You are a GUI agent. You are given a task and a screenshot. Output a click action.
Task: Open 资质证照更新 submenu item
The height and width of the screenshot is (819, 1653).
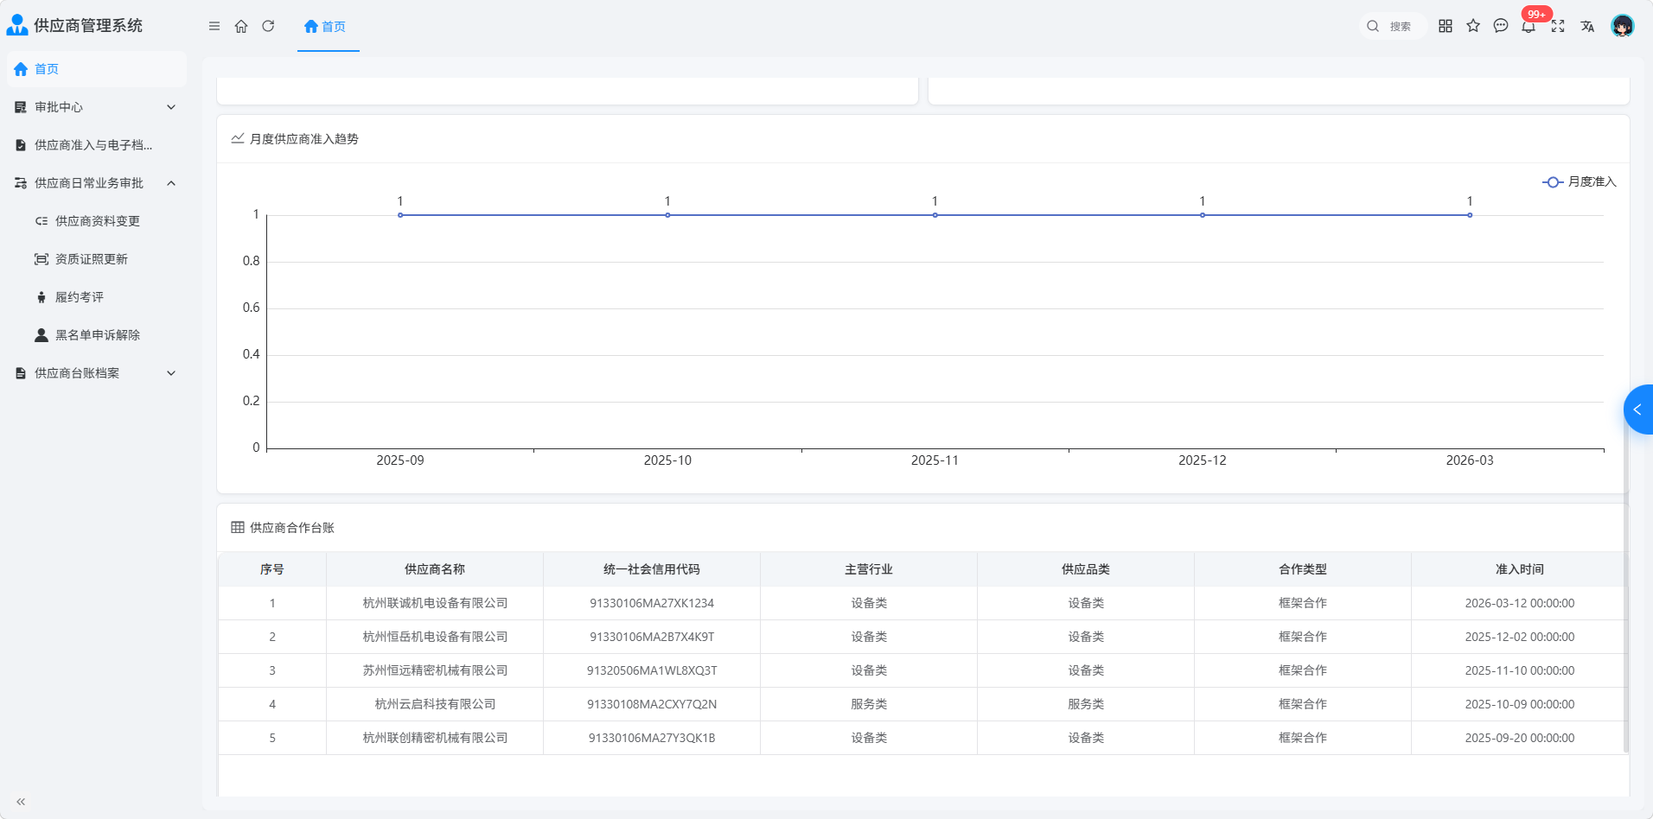coord(97,259)
